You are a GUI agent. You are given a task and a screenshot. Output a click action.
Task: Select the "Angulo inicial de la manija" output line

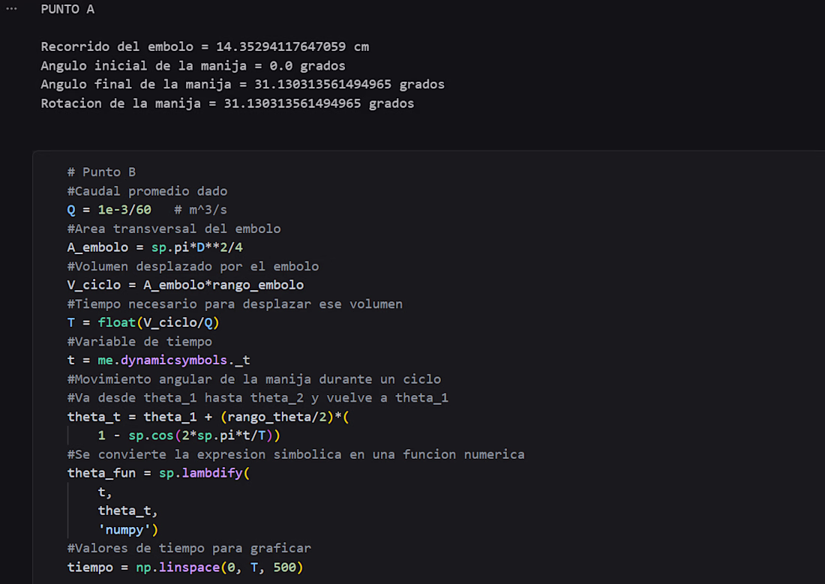(193, 66)
